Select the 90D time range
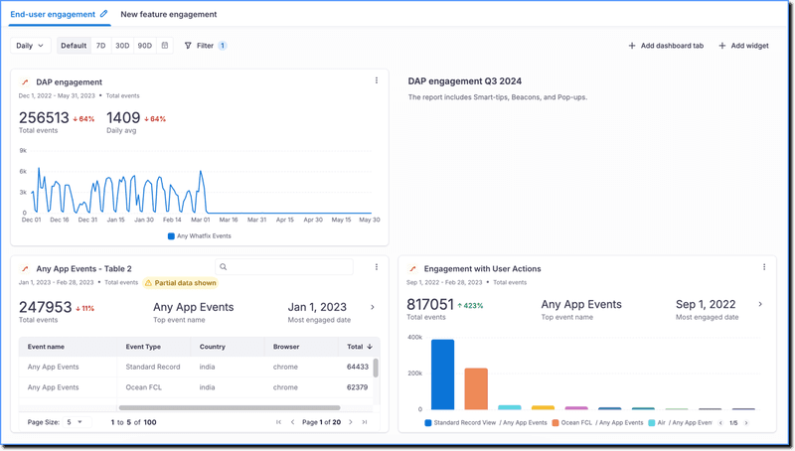Image resolution: width=795 pixels, height=451 pixels. (x=145, y=46)
